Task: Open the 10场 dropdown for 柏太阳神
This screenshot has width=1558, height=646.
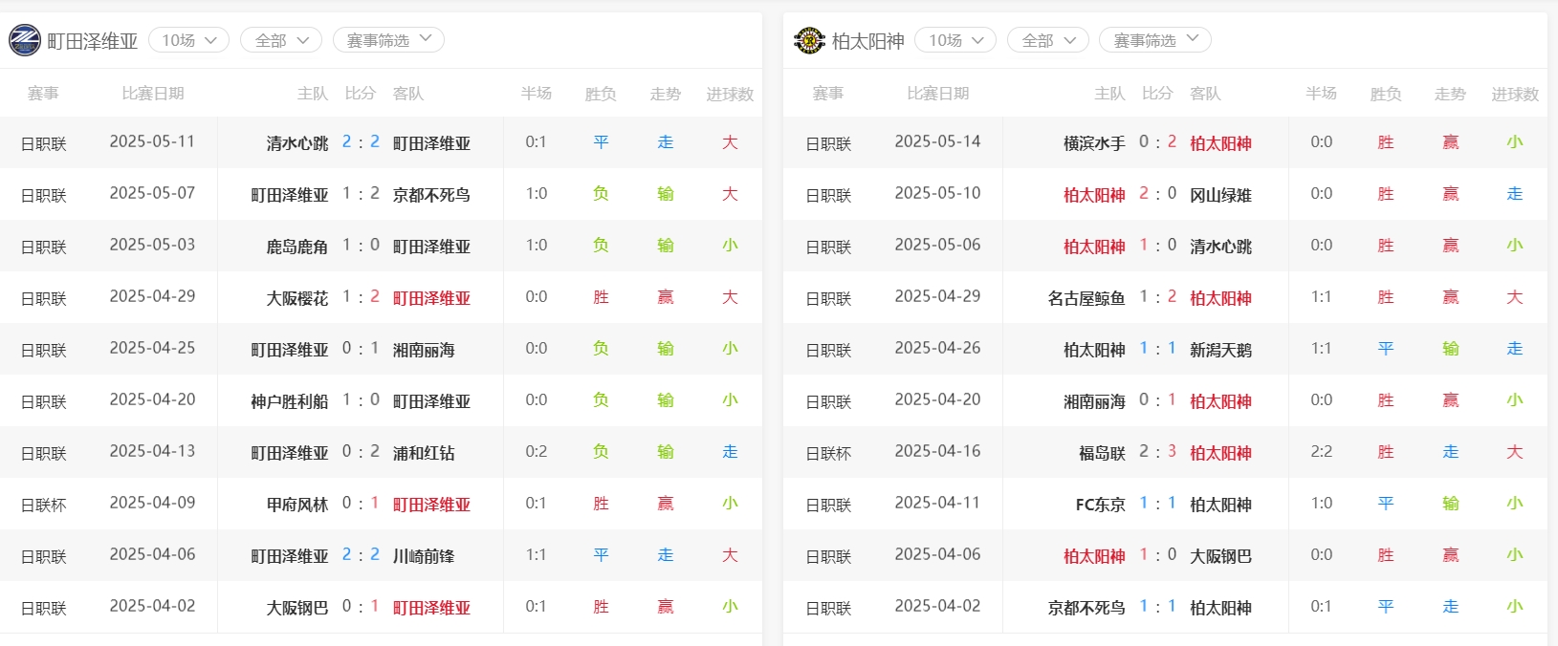Action: 955,40
